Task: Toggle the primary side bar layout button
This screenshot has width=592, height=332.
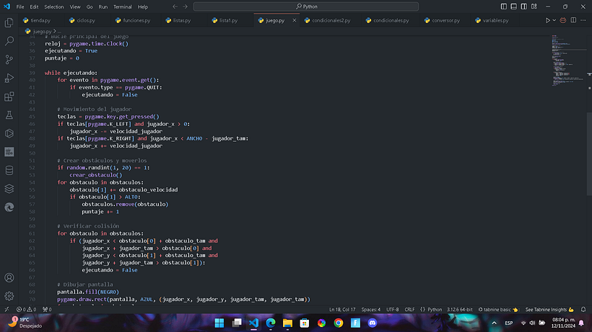Action: 504,6
